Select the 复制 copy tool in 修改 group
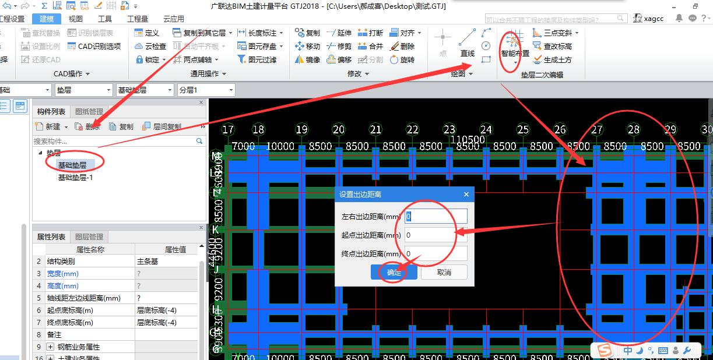Screen dimensions: 713x360 coord(307,33)
